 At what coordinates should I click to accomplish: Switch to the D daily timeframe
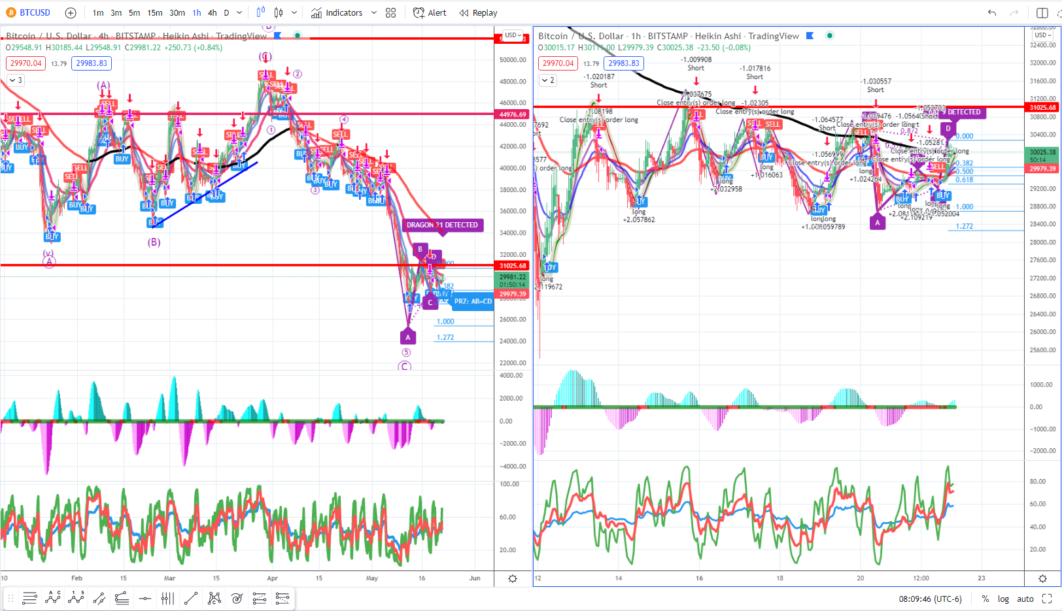227,12
